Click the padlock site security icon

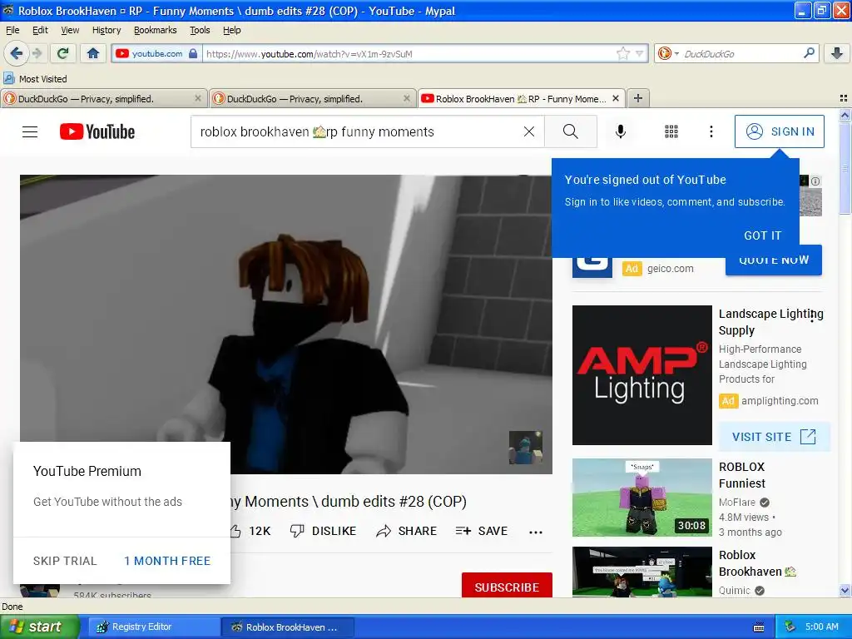click(x=193, y=53)
